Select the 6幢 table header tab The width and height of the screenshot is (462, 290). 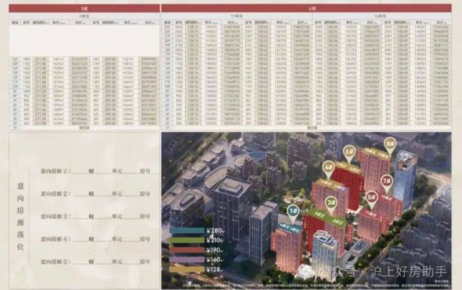307,8
